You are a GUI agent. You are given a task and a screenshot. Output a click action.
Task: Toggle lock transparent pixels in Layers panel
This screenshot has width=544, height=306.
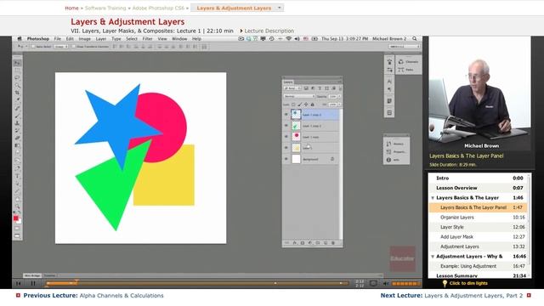click(293, 105)
